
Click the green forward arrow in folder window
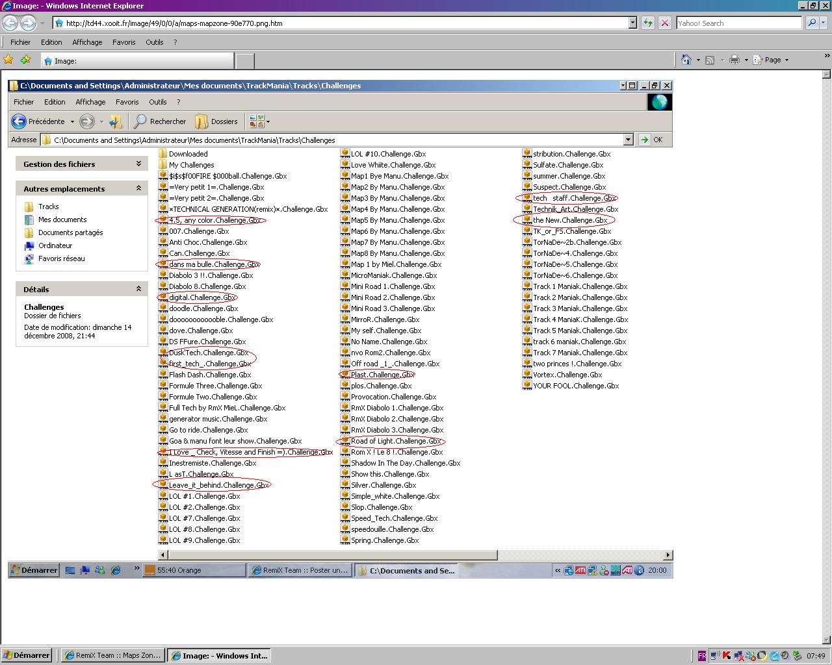coord(86,121)
